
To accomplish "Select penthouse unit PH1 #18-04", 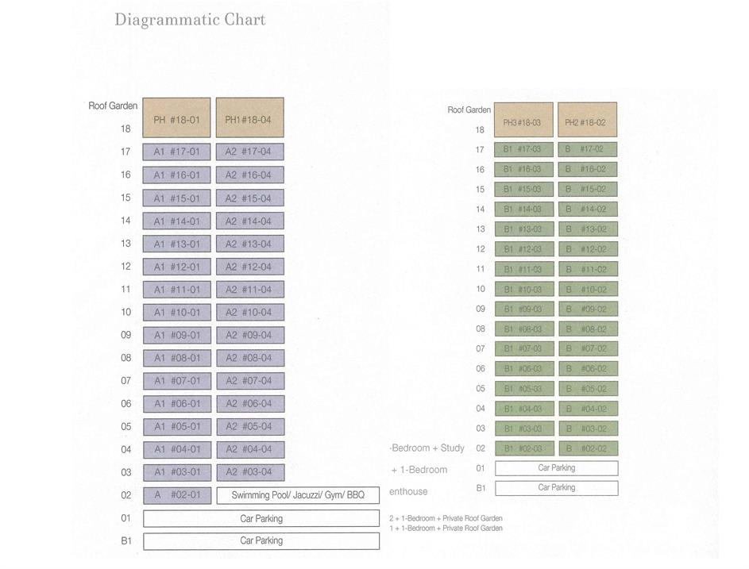I will point(249,118).
